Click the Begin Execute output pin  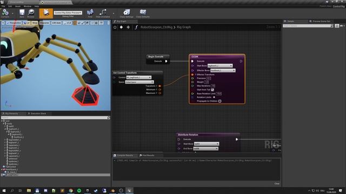point(167,61)
